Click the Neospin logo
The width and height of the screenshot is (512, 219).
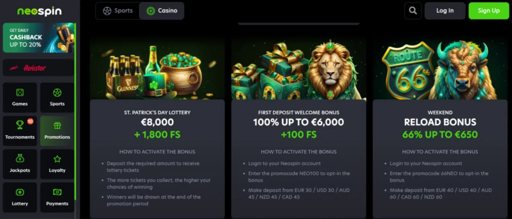click(39, 11)
